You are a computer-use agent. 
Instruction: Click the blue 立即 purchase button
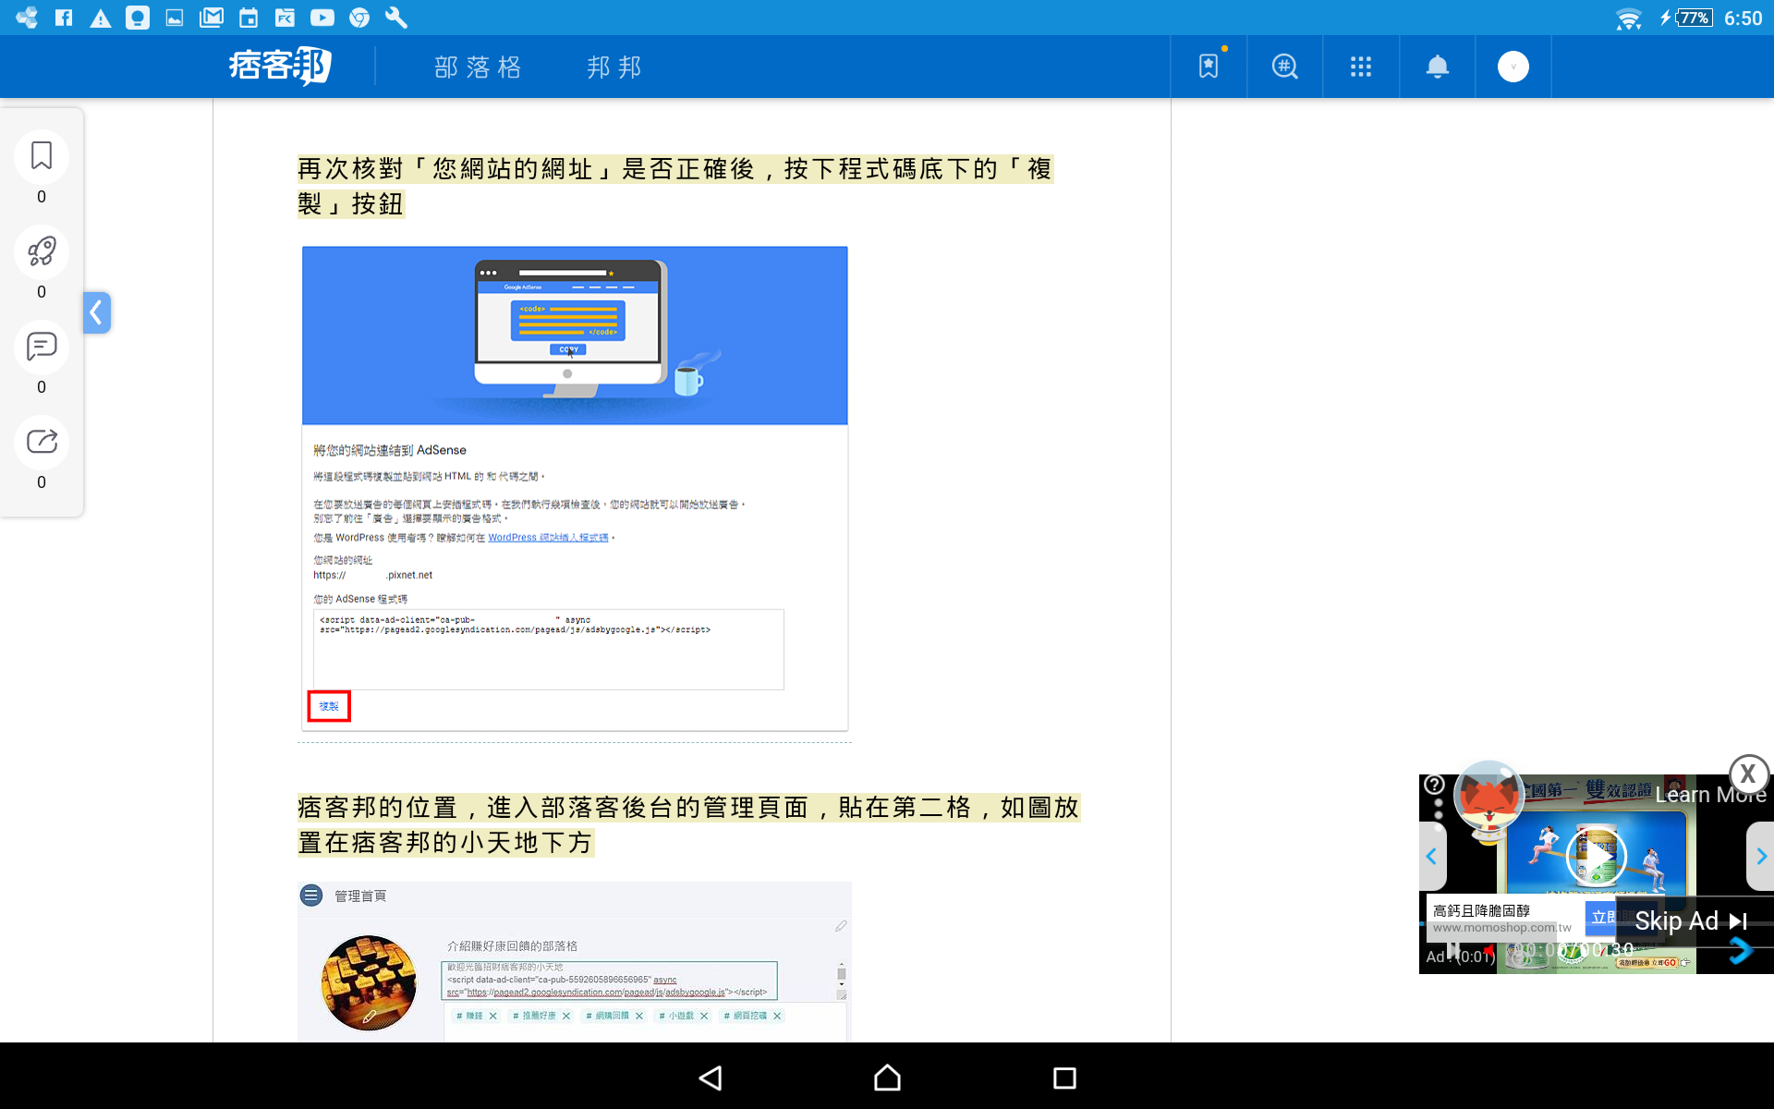pos(1602,917)
